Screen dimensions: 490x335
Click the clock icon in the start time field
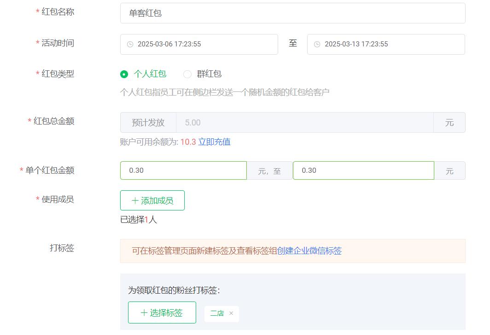[130, 45]
